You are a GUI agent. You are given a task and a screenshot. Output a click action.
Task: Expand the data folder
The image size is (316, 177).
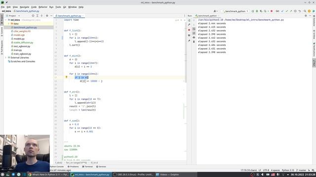point(9,24)
